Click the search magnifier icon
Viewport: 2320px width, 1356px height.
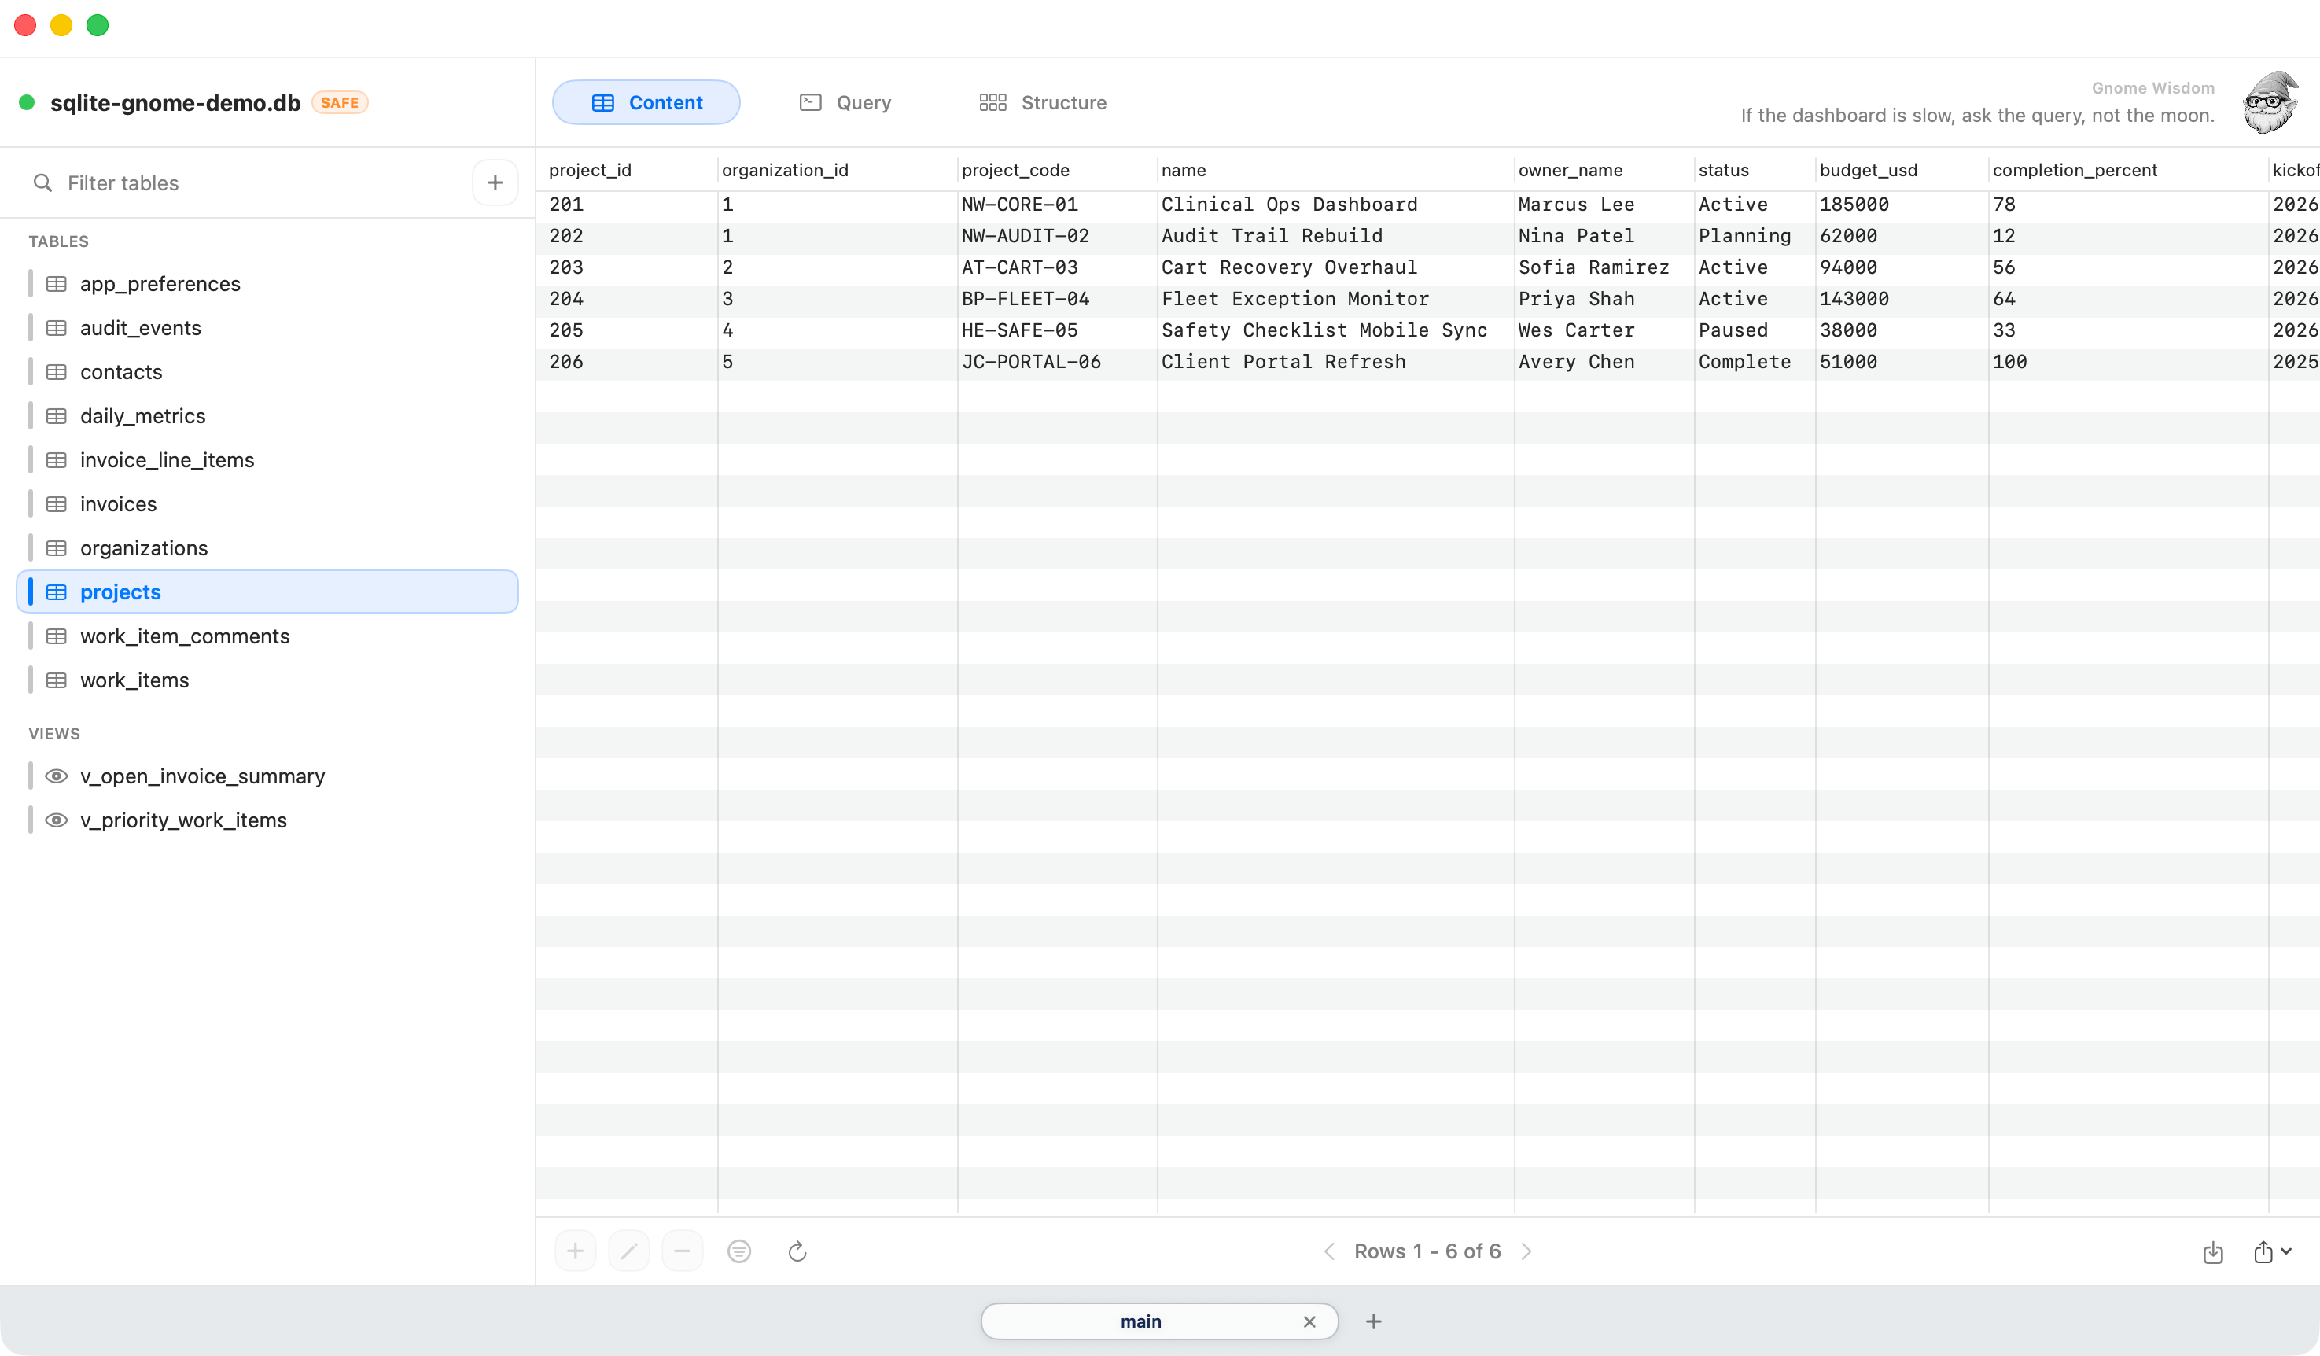tap(42, 182)
